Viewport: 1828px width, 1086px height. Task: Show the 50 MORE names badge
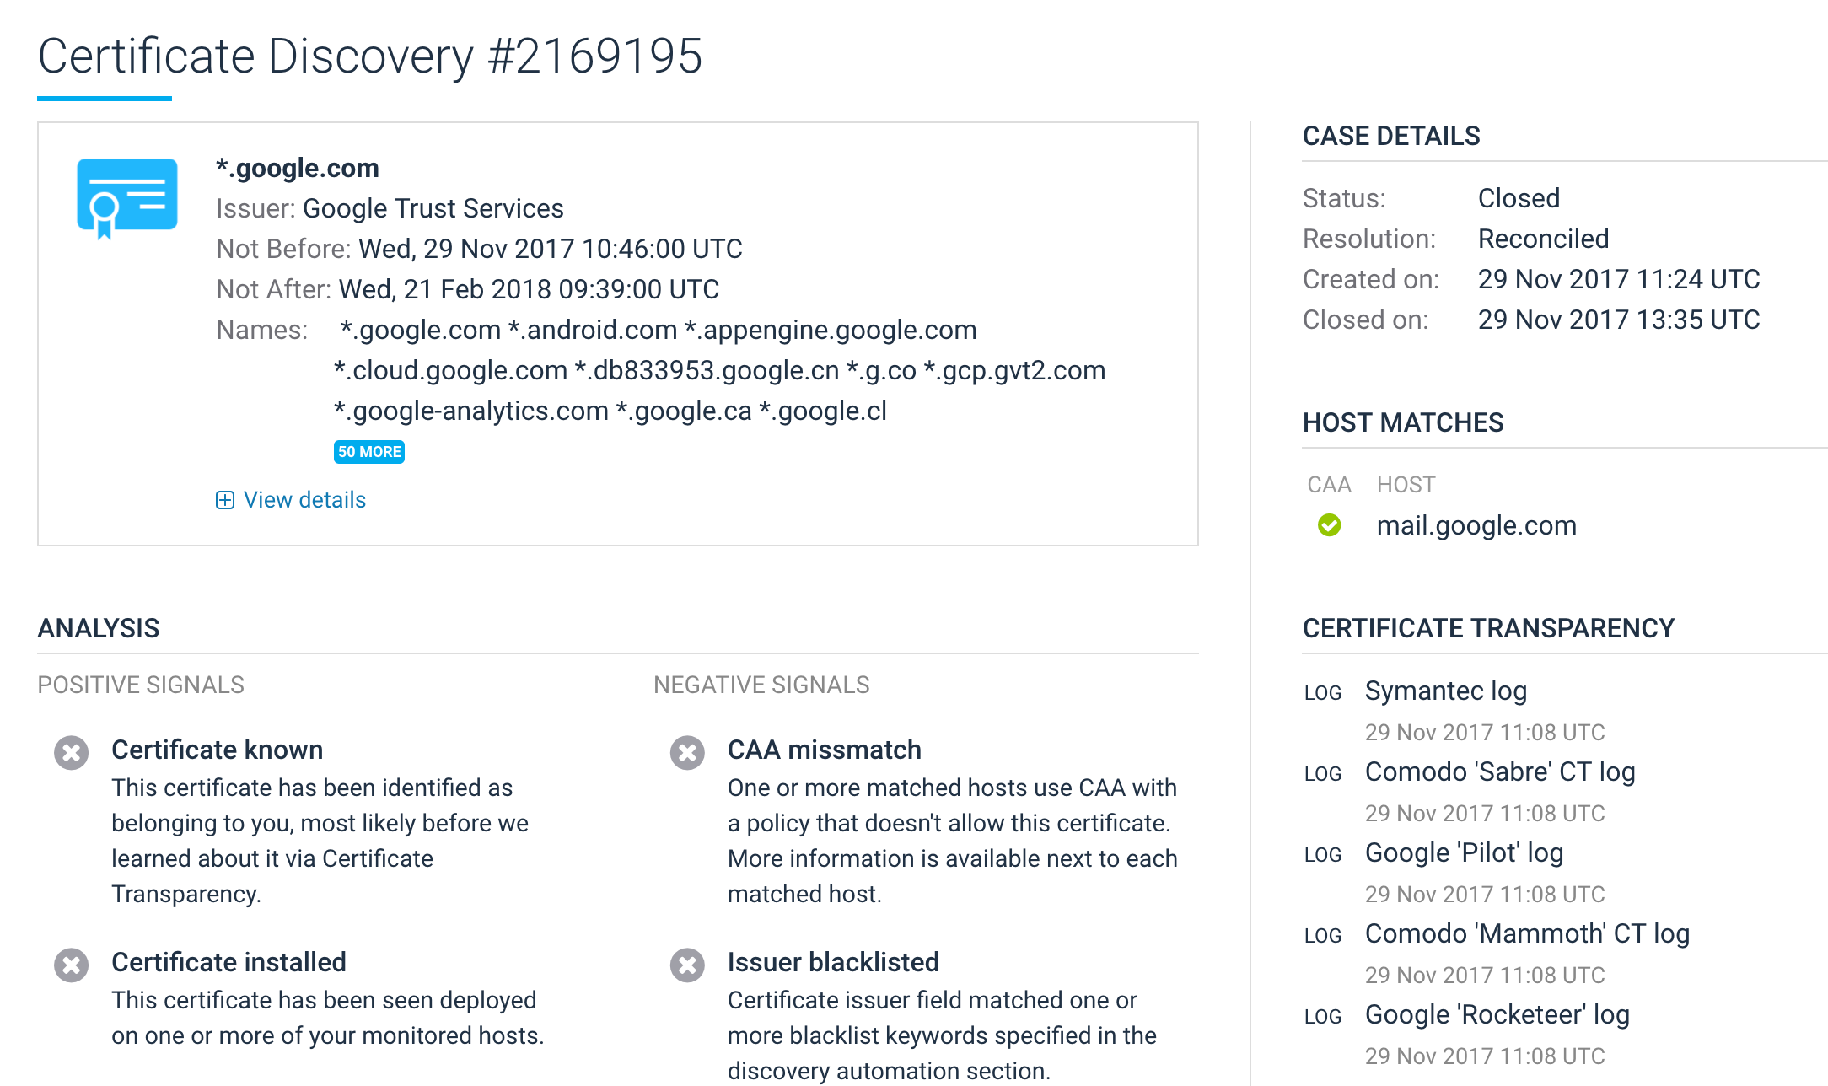tap(369, 452)
